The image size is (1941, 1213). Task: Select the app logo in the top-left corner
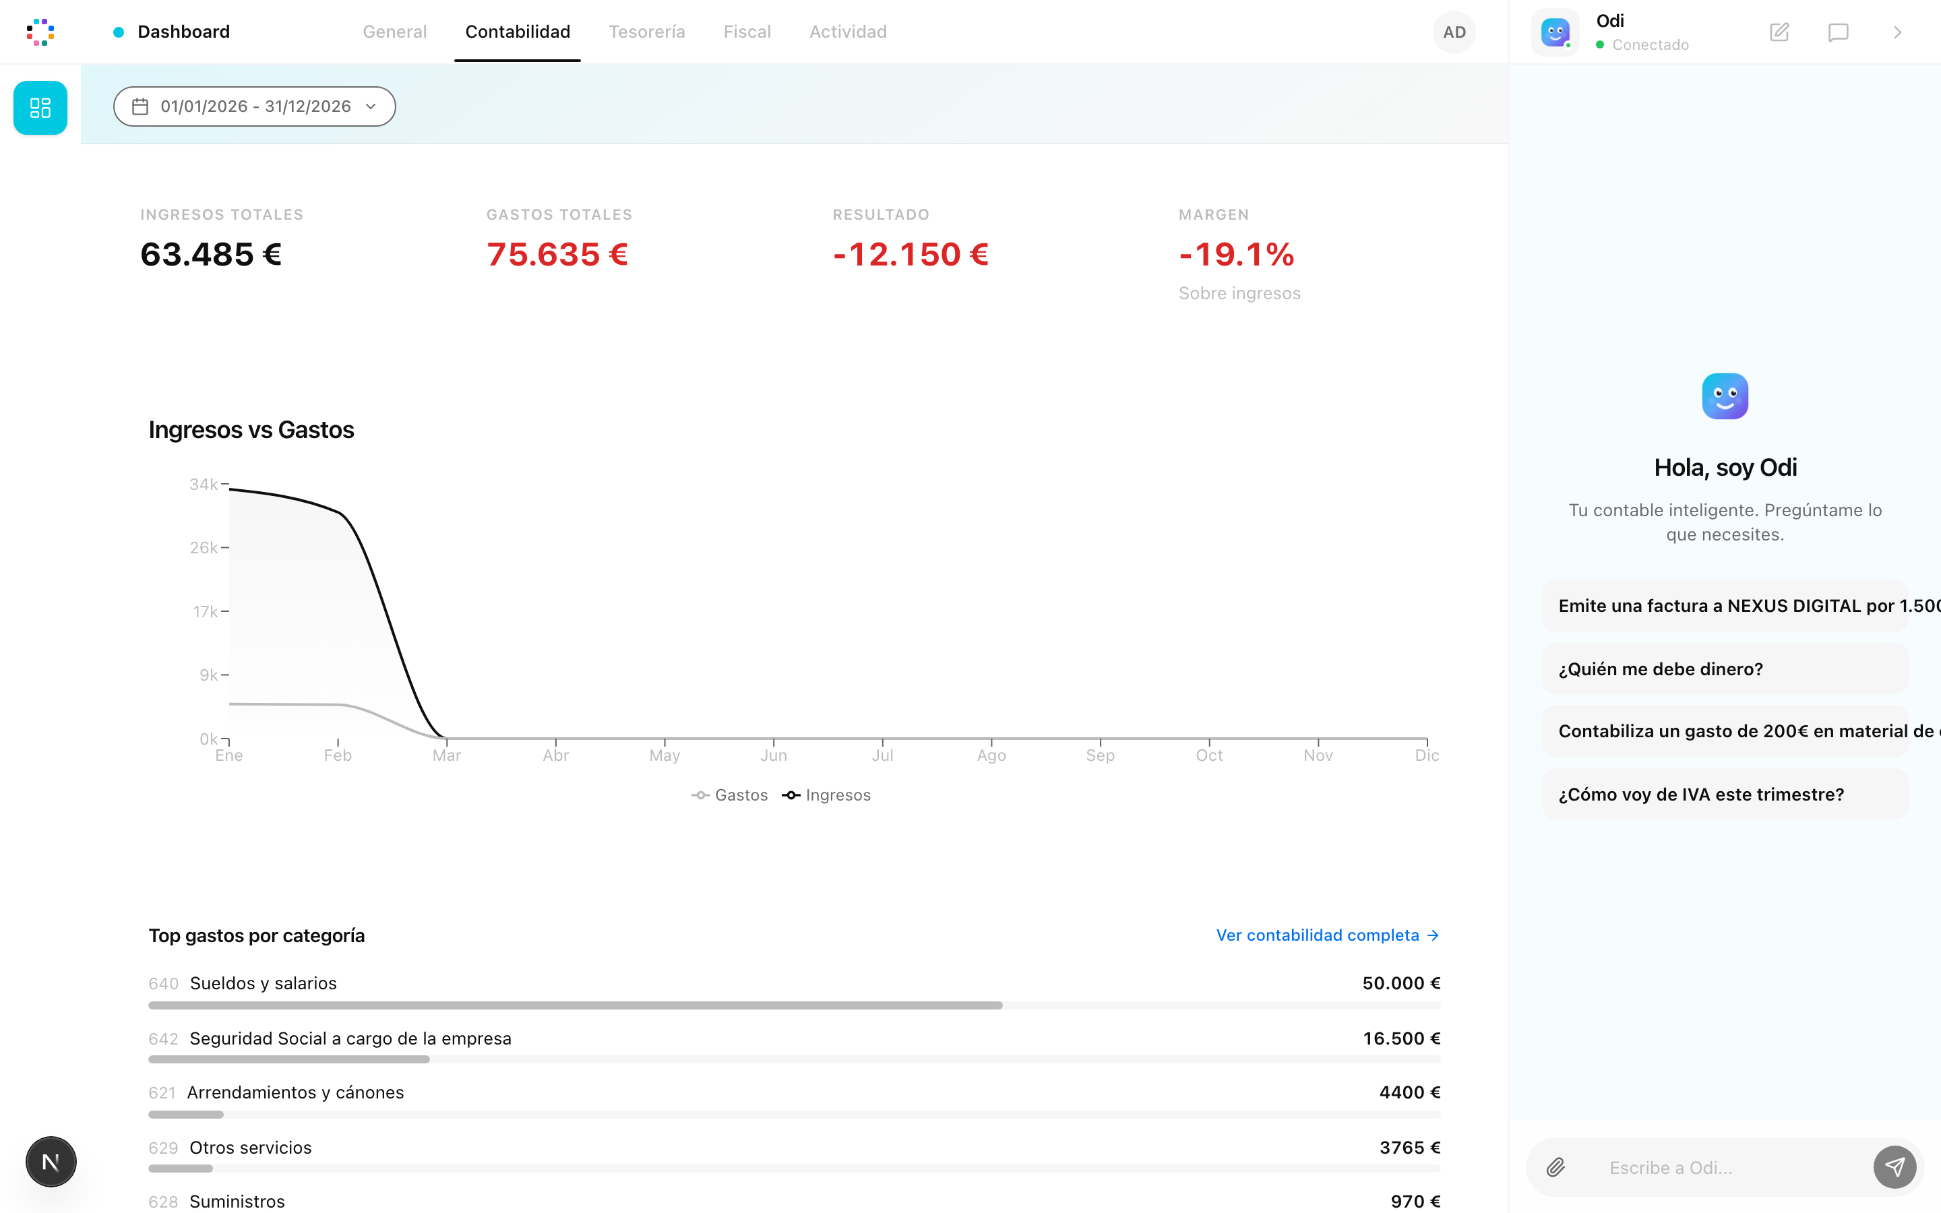click(41, 32)
